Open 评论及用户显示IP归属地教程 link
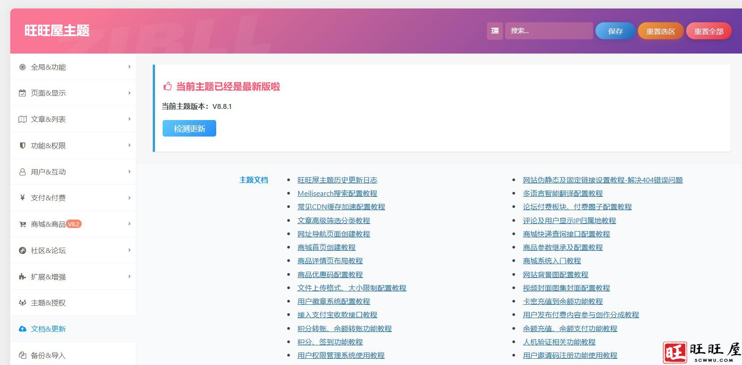Screen dimensions: 742x365 point(570,220)
